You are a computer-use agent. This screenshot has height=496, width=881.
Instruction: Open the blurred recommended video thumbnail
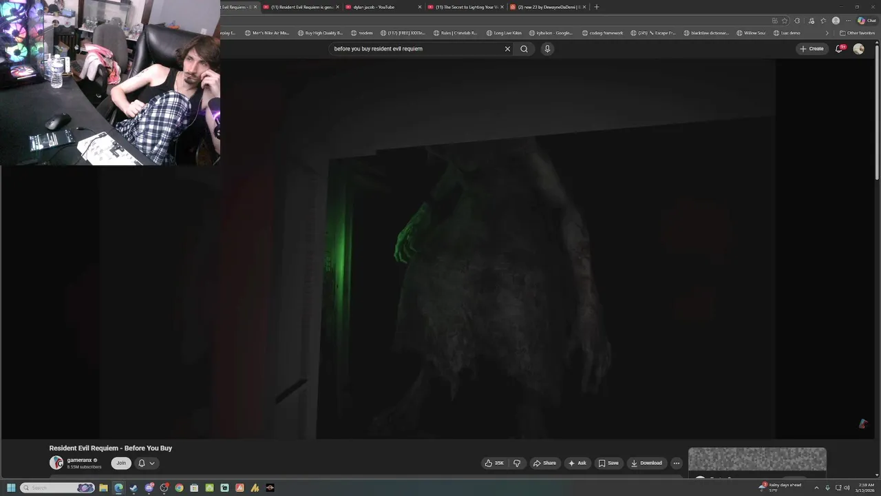coord(757,459)
